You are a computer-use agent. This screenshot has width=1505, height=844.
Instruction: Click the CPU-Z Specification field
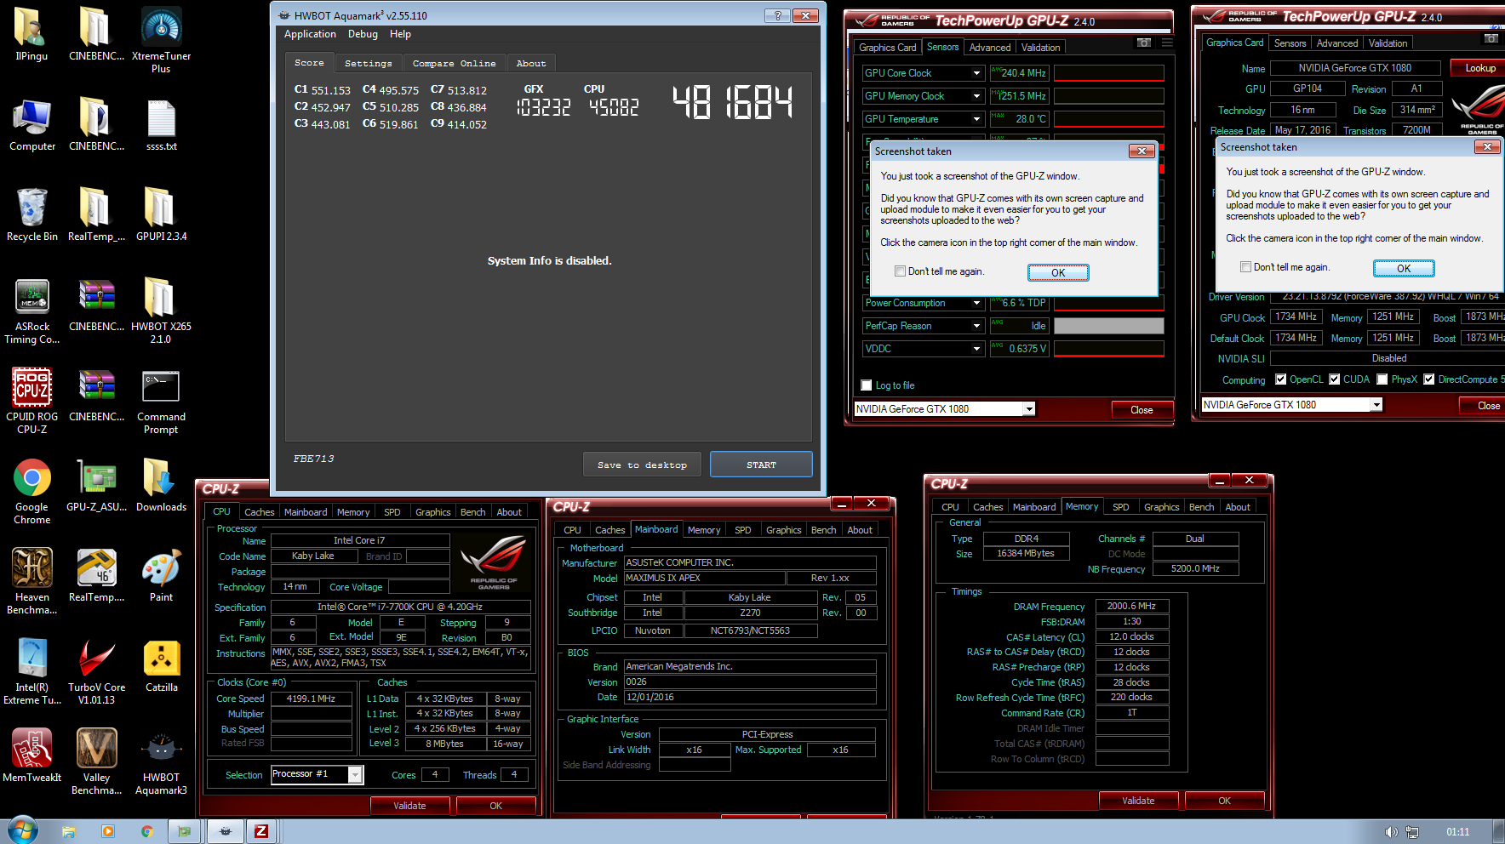400,607
